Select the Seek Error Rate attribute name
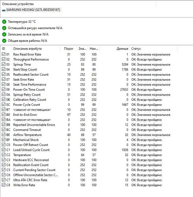 point(23,79)
